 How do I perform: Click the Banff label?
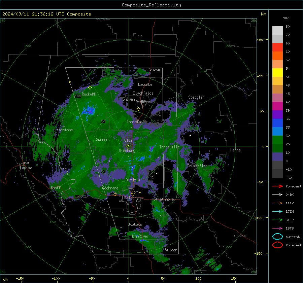point(56,187)
